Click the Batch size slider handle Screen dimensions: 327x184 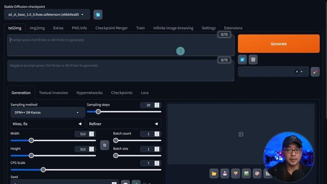116,155
